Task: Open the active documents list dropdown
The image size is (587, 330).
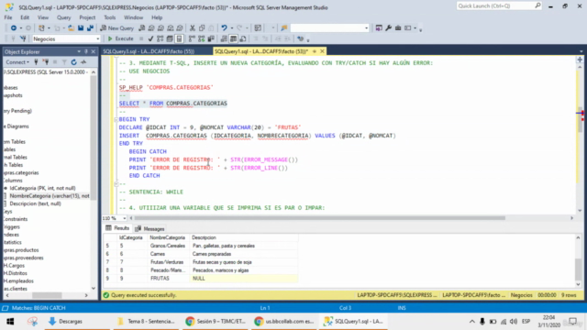Action: [x=581, y=51]
